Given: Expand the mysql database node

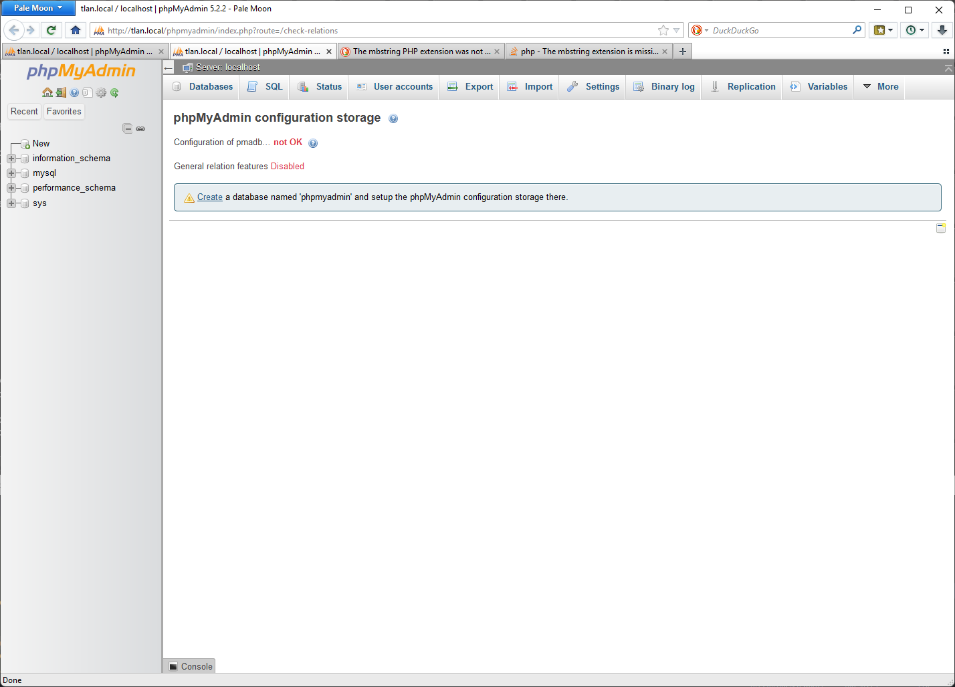Looking at the screenshot, I should click(x=11, y=173).
